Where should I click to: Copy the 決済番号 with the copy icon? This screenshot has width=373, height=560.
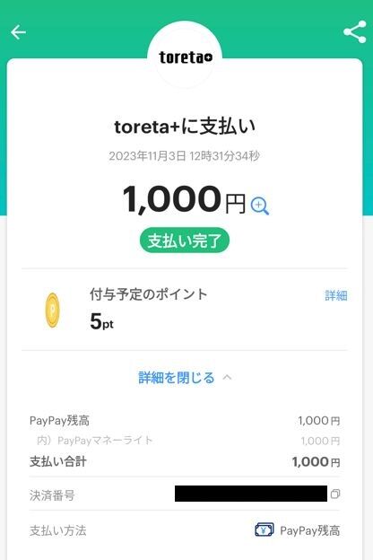(x=335, y=494)
